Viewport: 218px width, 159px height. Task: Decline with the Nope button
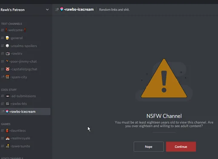(149, 147)
